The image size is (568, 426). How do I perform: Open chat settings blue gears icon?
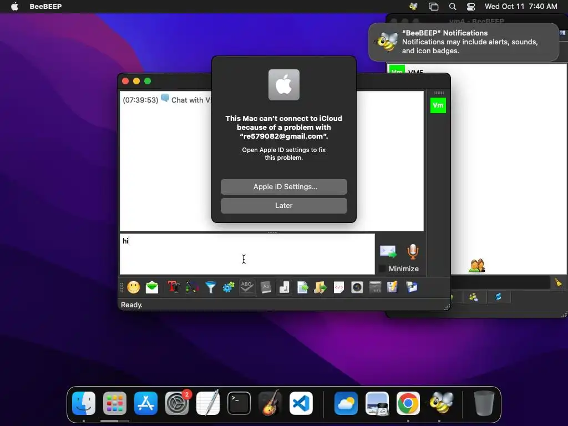(229, 287)
